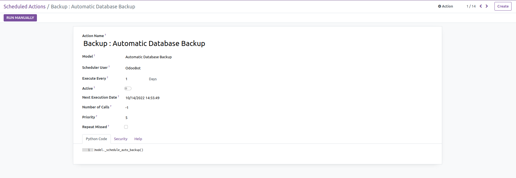Click the Days interval unit value

pos(153,79)
